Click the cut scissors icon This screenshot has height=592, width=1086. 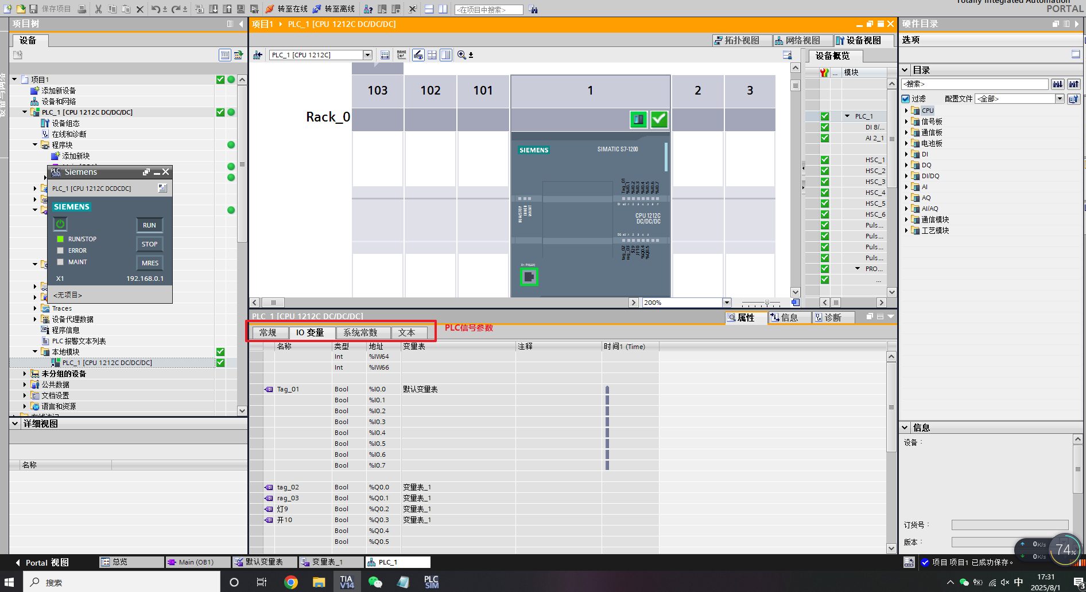coord(98,9)
